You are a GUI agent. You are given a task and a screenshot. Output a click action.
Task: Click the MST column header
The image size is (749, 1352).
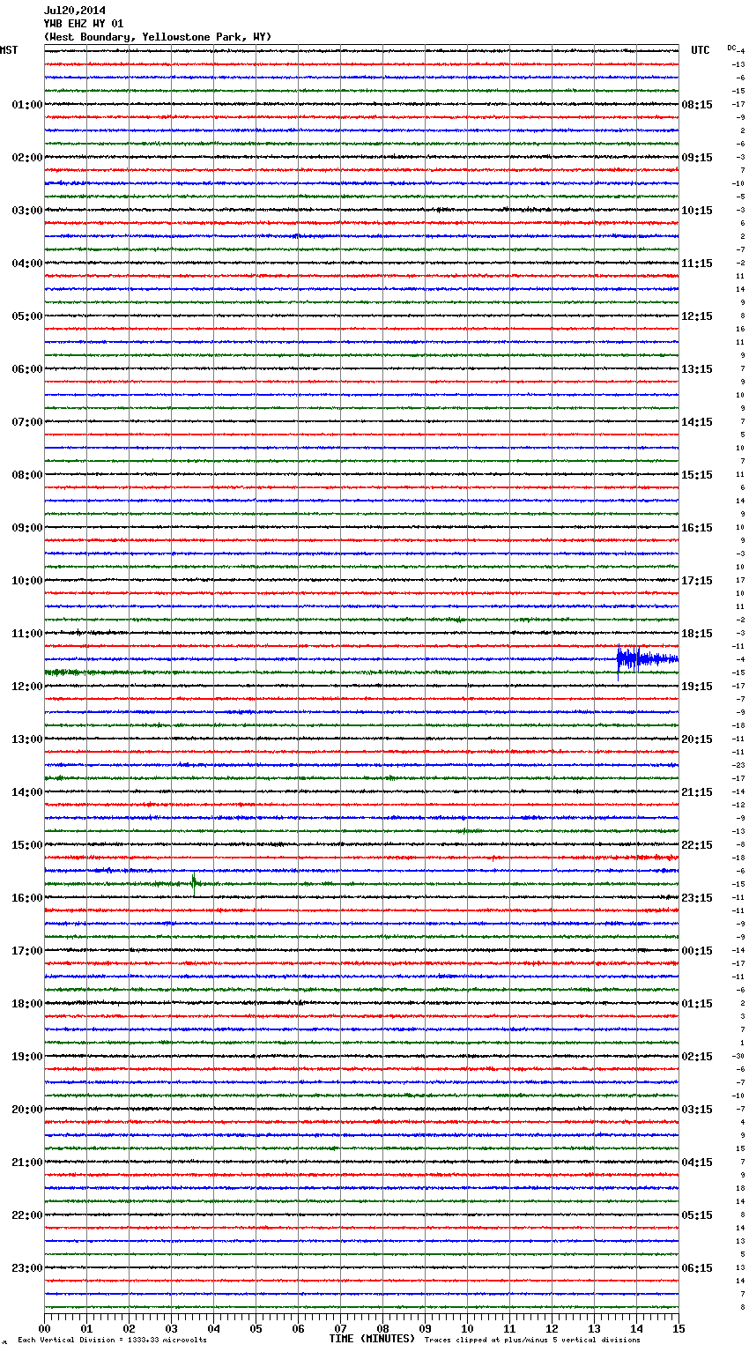pos(9,50)
